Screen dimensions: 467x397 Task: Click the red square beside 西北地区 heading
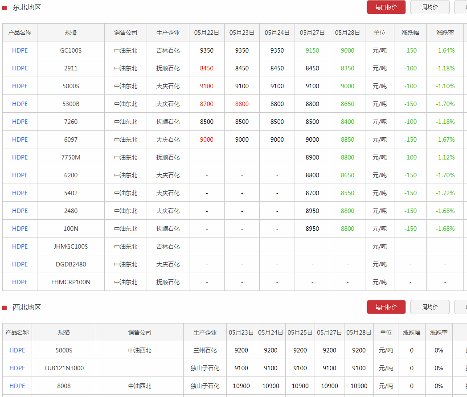click(x=4, y=308)
